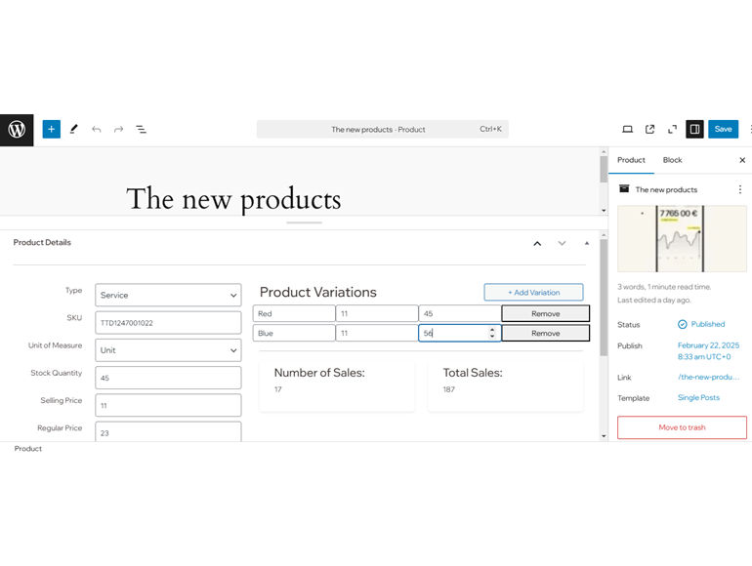752x566 pixels.
Task: Increase Blue variation quantity with stepper arrow
Action: tap(492, 330)
